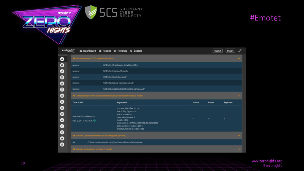Open the list-lines icon in the sidebar
The height and width of the screenshot is (171, 304).
click(62, 96)
